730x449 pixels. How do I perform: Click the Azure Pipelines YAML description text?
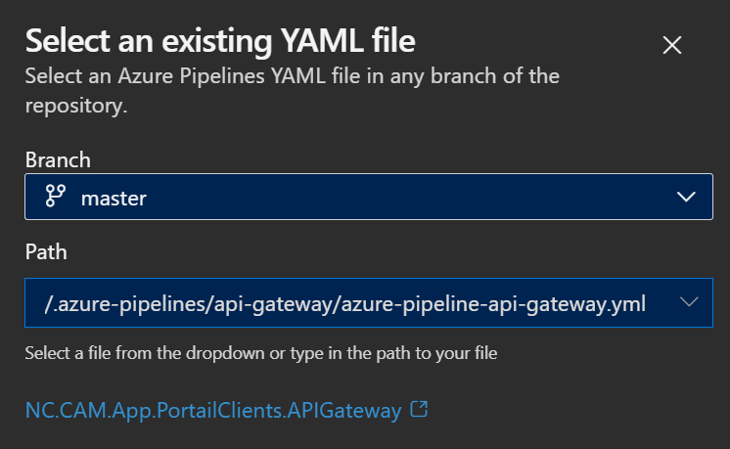(x=292, y=75)
